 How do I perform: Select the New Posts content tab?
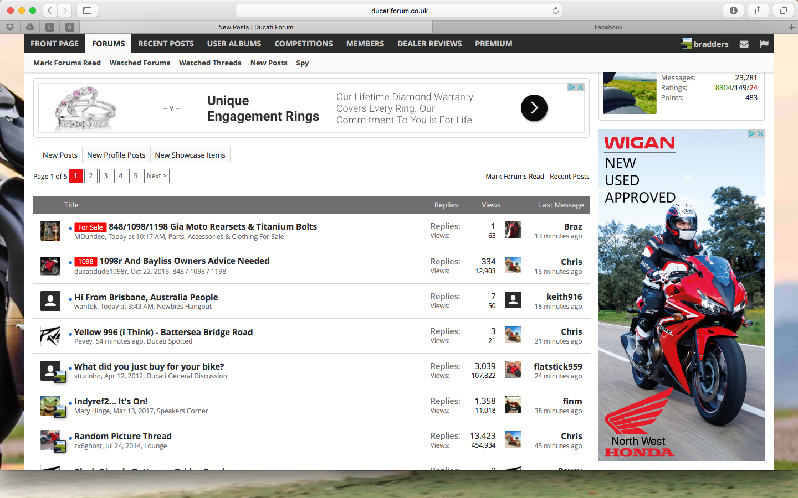click(60, 155)
